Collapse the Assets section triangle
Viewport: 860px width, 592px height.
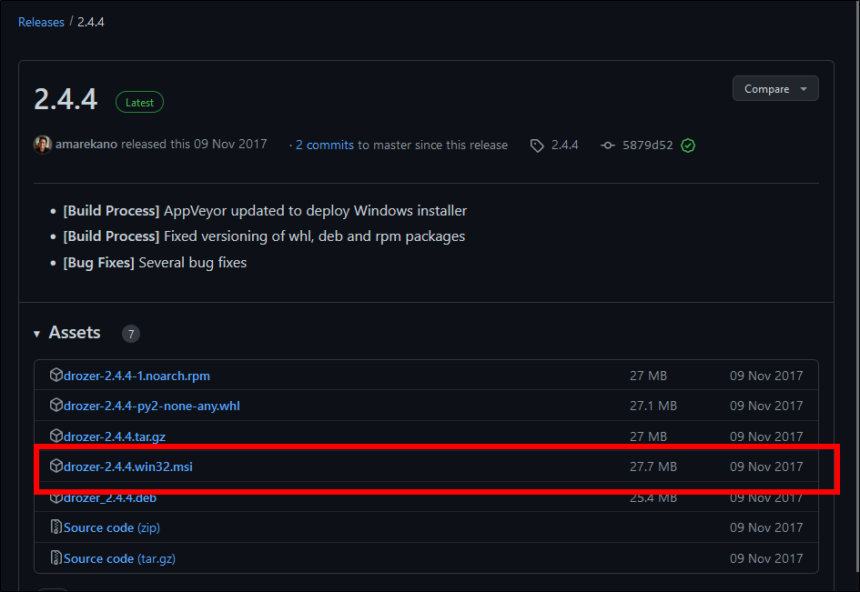(36, 334)
